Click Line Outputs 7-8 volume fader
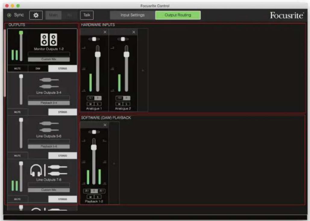The image size is (310, 221). coord(21,164)
